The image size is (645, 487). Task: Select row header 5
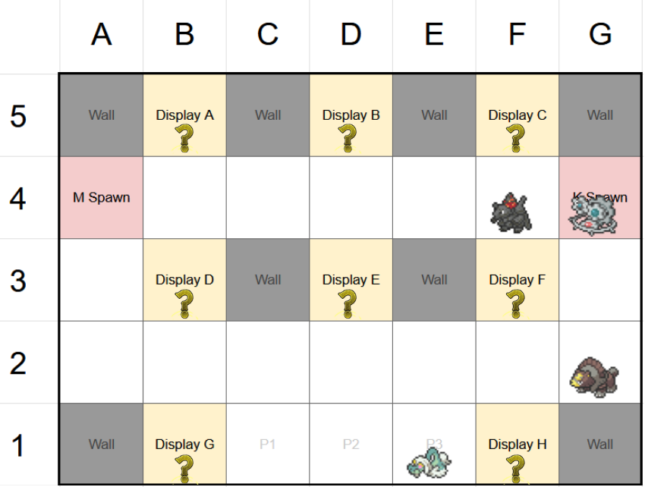click(19, 116)
